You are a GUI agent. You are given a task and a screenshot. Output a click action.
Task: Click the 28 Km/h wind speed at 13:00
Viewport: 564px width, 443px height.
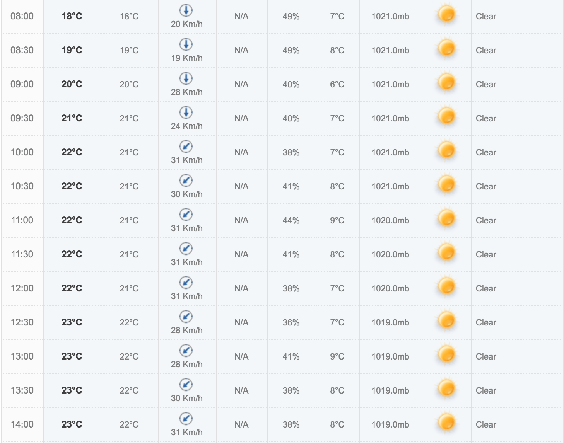187,364
